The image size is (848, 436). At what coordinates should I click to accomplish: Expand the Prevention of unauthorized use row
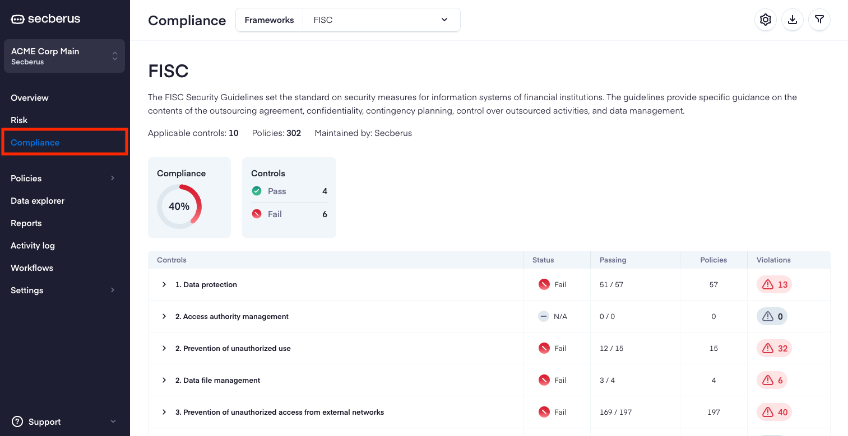pyautogui.click(x=164, y=348)
